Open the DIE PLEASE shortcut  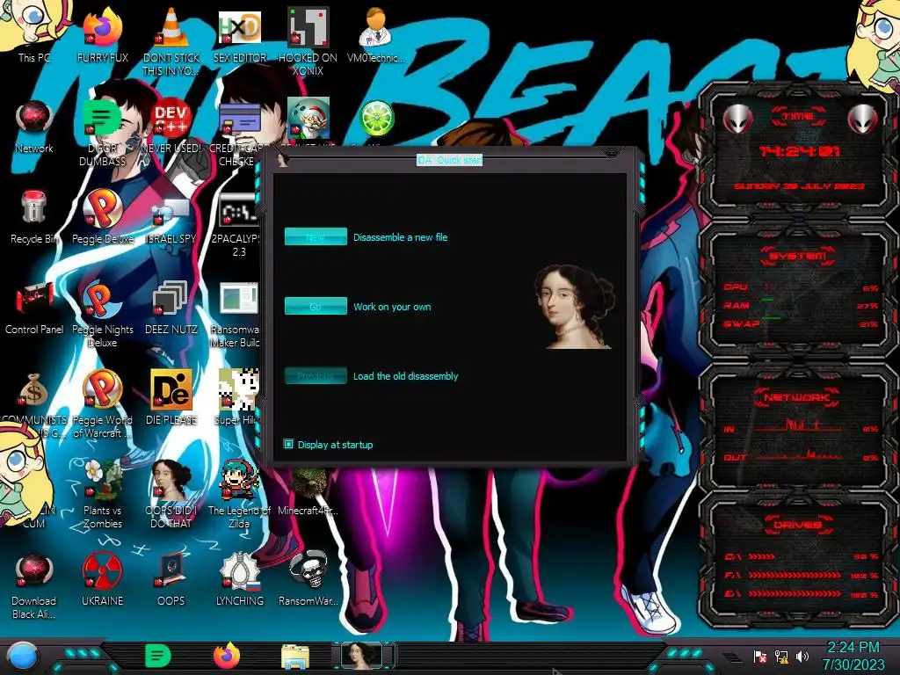tap(171, 398)
